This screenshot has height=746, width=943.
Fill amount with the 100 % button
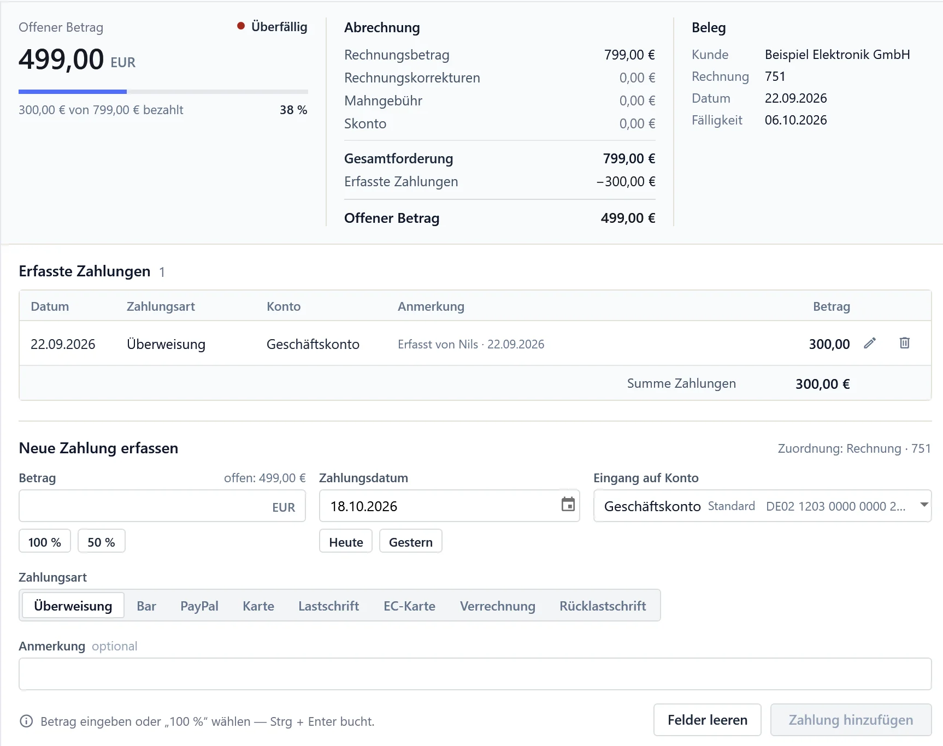(x=45, y=542)
